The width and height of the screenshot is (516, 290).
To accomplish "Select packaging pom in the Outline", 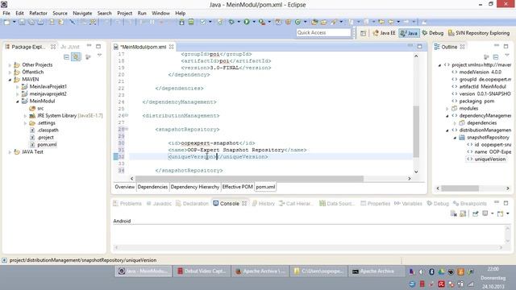I will click(x=476, y=101).
